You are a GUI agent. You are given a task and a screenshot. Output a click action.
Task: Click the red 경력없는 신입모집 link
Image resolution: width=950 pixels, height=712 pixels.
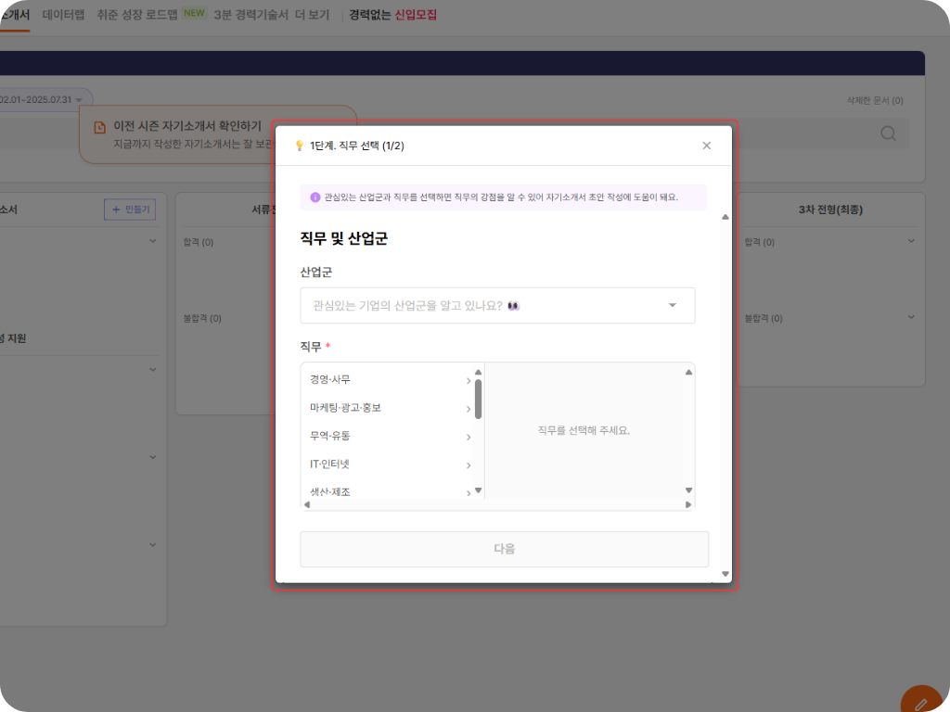(393, 14)
